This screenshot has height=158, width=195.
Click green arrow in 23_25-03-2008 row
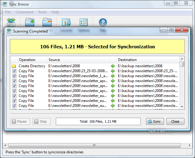113,71
